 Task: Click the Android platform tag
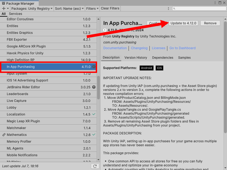pyautogui.click(x=146, y=68)
